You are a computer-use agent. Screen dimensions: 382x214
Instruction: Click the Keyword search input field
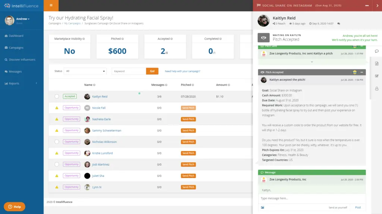[129, 71]
